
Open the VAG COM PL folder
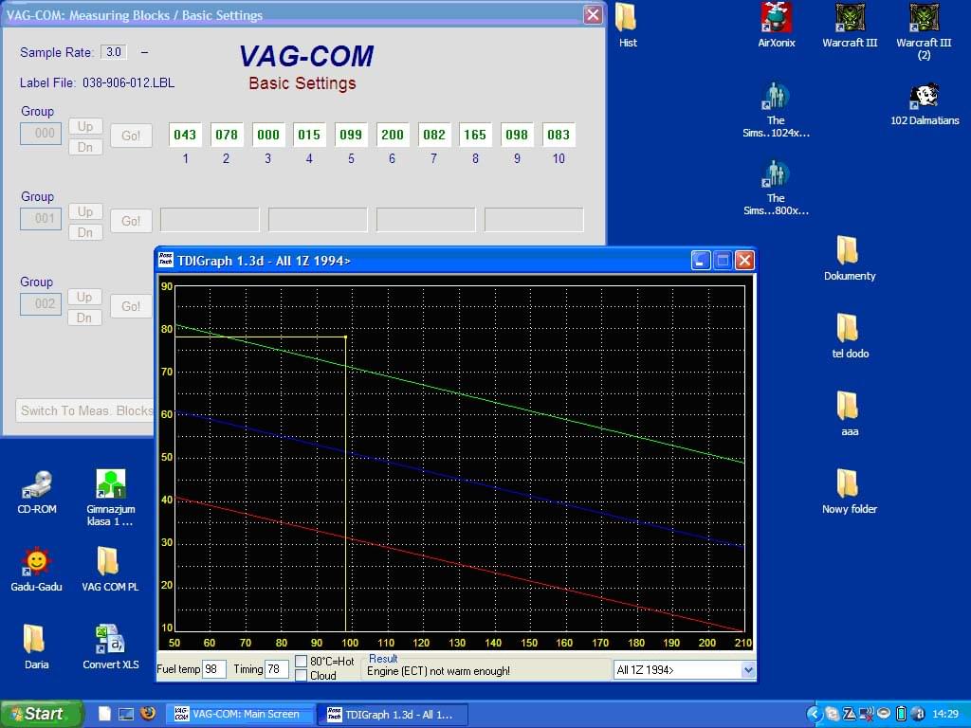pos(109,562)
